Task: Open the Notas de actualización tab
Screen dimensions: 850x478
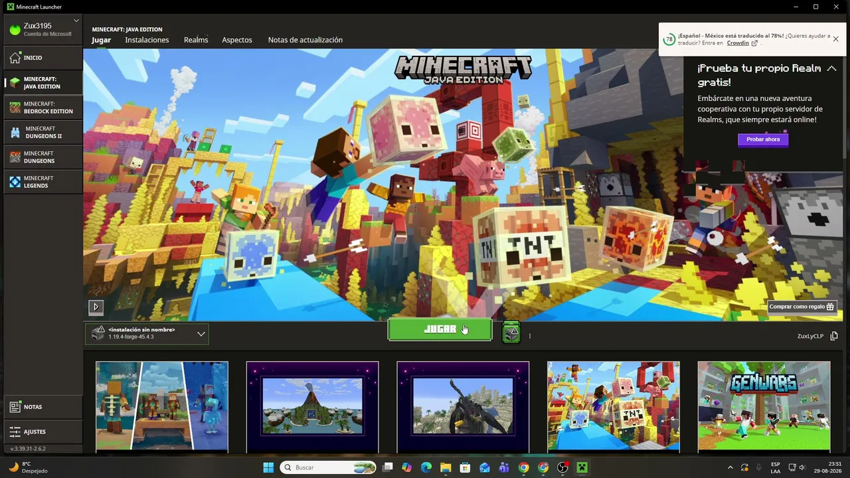Action: coord(305,40)
